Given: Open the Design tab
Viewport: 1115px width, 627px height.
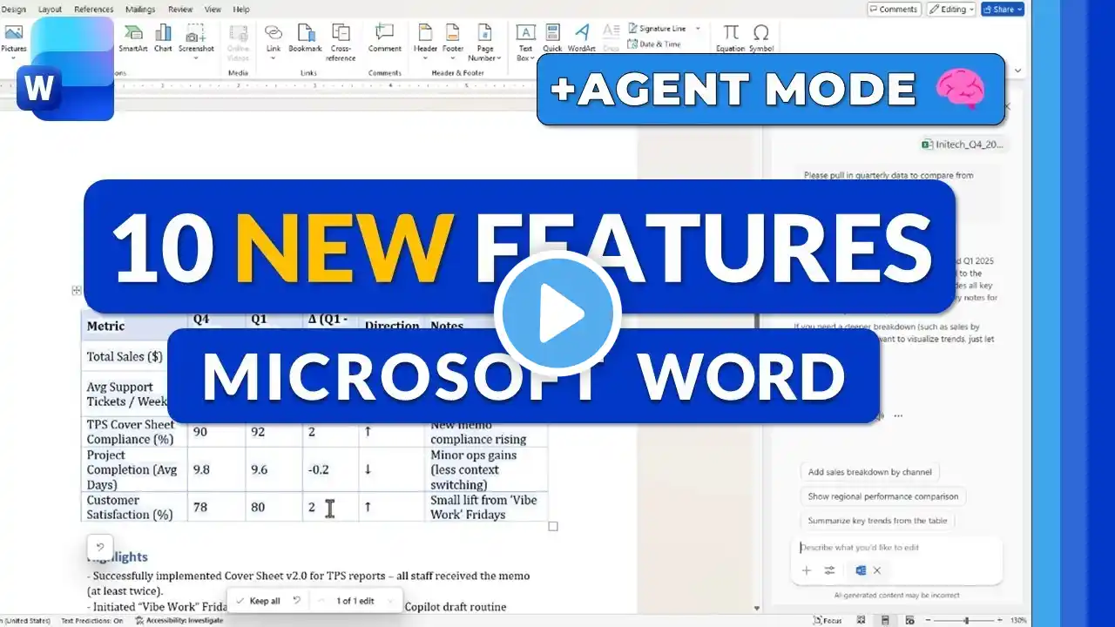Looking at the screenshot, I should [x=14, y=10].
